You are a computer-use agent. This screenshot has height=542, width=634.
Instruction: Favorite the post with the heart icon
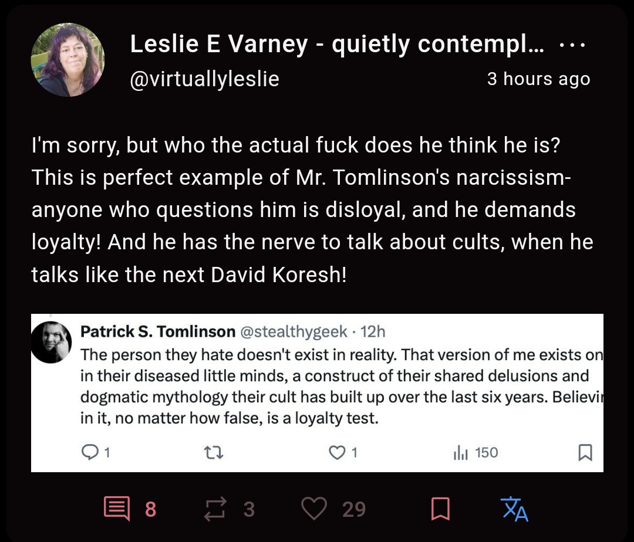[x=314, y=509]
